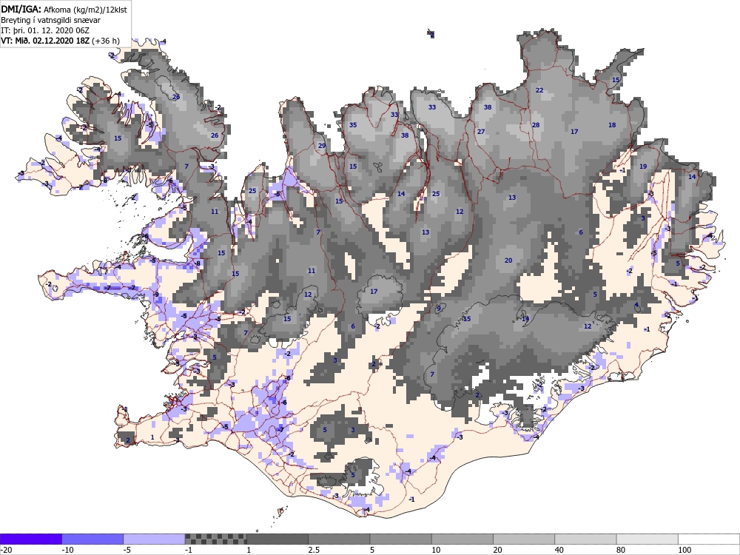Click the '100' legend label
Image resolution: width=740 pixels, height=555 pixels.
pos(684,550)
